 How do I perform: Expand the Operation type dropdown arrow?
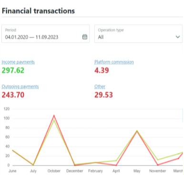pos(178,37)
